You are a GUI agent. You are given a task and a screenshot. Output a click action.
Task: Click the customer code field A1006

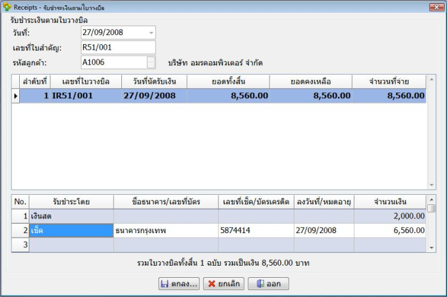click(113, 62)
